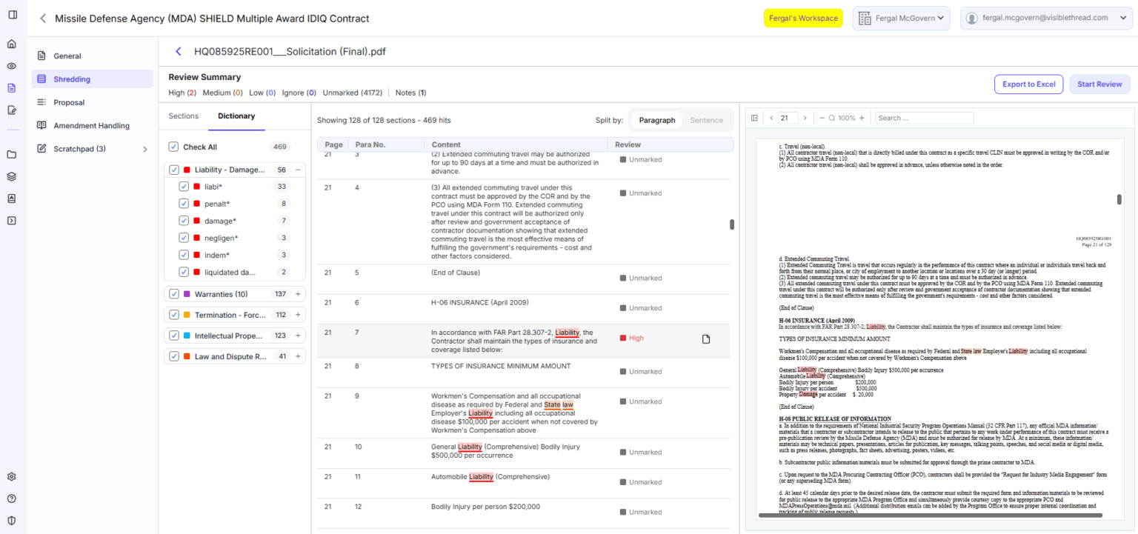Go to next page in PDF viewer

point(805,118)
